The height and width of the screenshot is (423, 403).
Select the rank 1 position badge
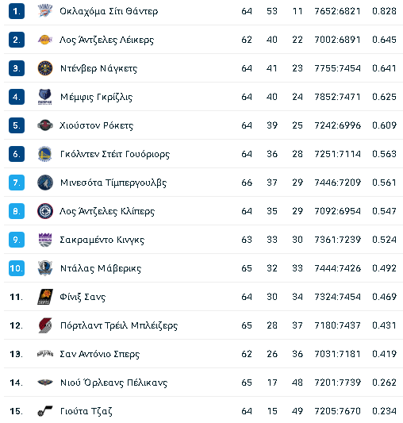[17, 11]
